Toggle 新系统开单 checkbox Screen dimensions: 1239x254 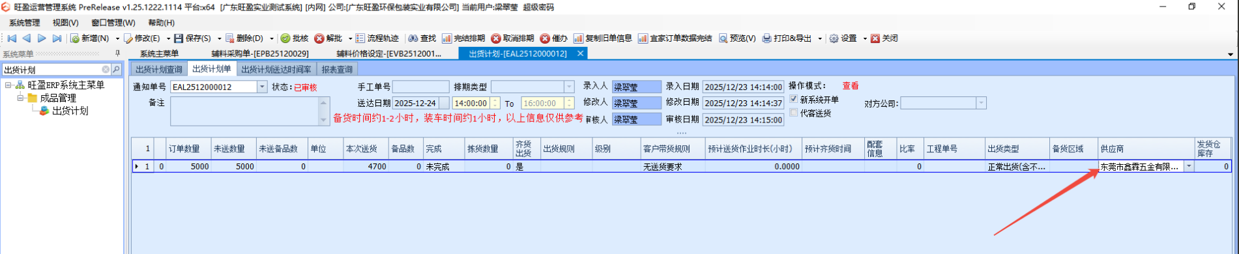pyautogui.click(x=794, y=100)
